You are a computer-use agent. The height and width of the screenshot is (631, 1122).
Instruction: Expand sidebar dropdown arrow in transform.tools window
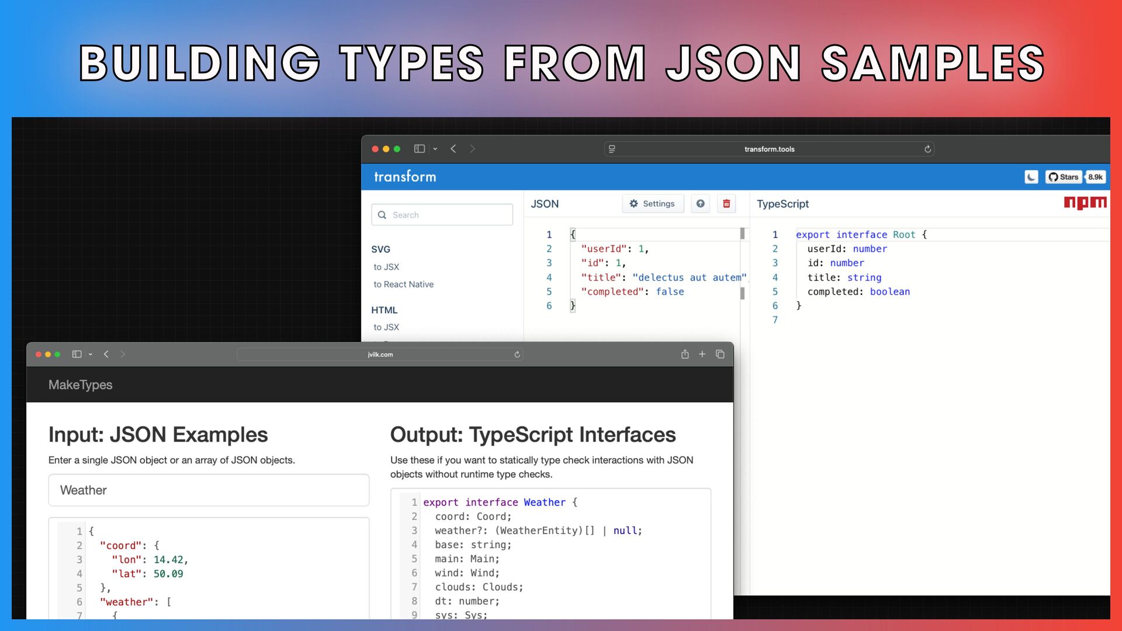click(435, 149)
